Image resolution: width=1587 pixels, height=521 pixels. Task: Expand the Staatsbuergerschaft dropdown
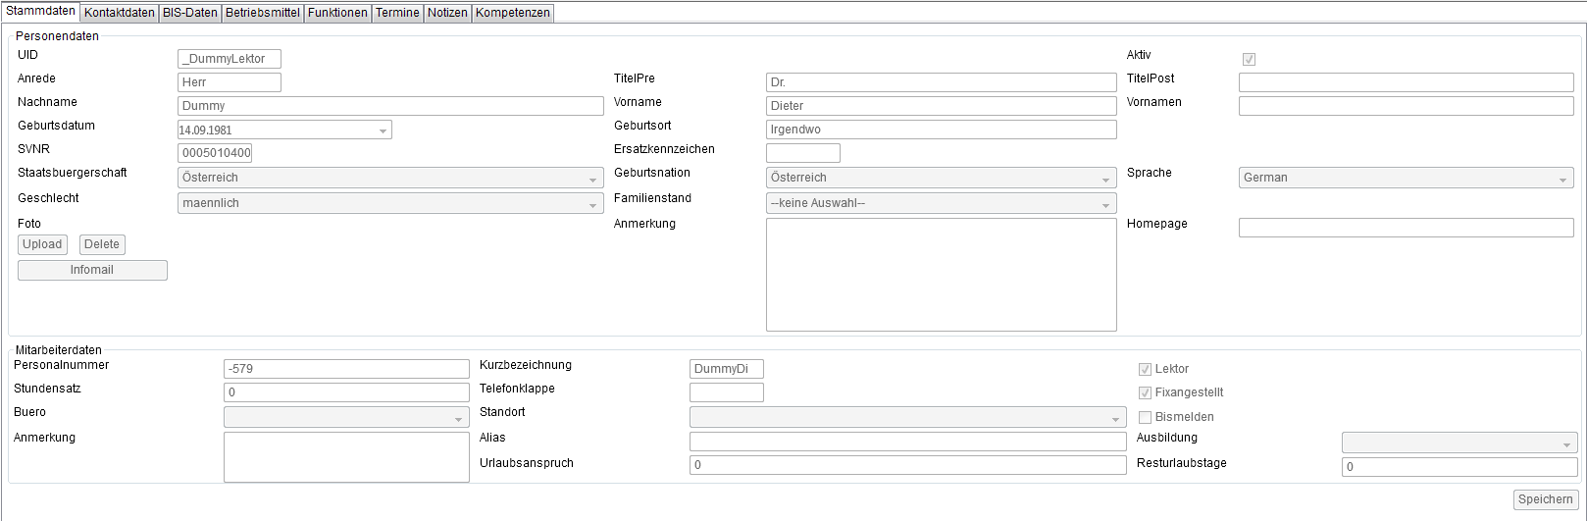pyautogui.click(x=592, y=179)
